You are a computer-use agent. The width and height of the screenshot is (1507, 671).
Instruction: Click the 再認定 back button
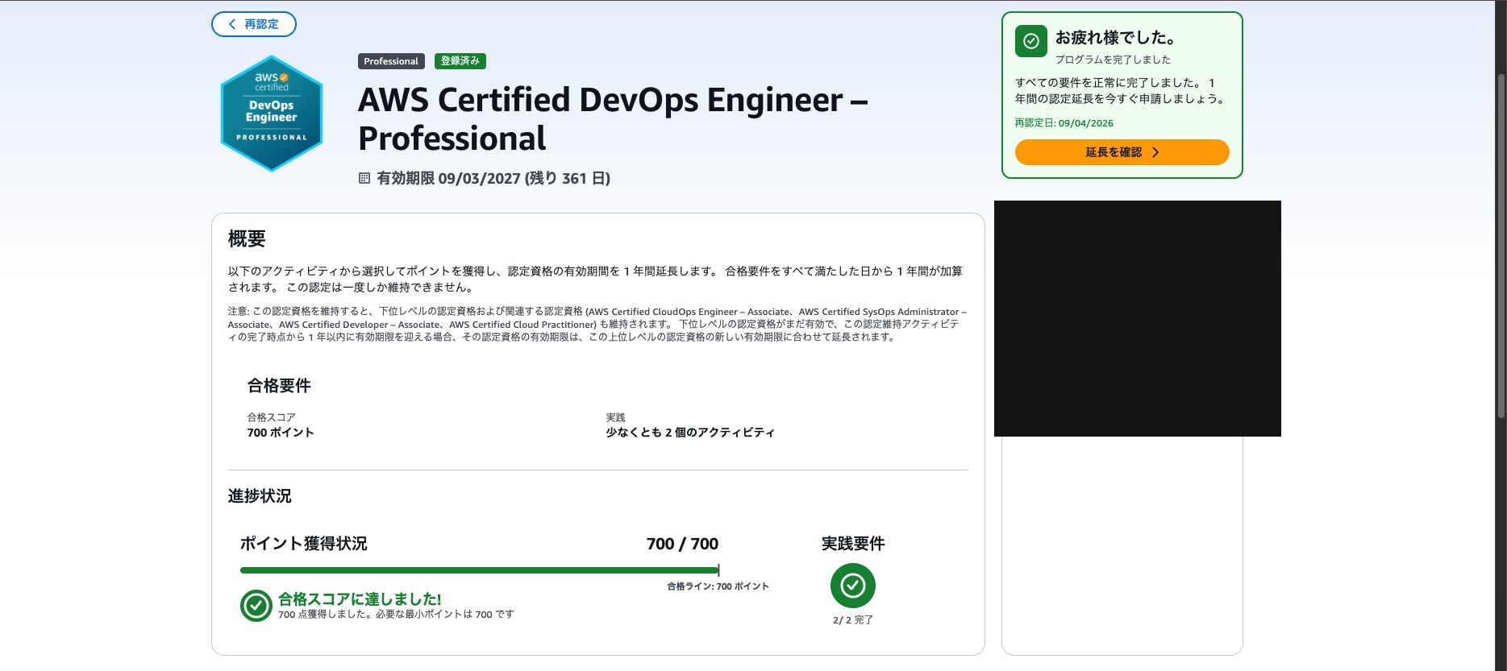click(254, 24)
